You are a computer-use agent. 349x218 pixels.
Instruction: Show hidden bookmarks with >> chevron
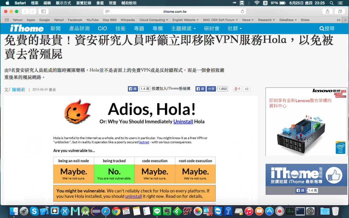pyautogui.click(x=339, y=20)
